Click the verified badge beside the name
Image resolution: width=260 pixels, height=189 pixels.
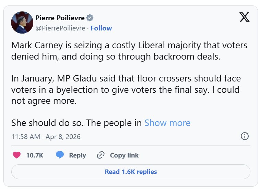point(90,18)
